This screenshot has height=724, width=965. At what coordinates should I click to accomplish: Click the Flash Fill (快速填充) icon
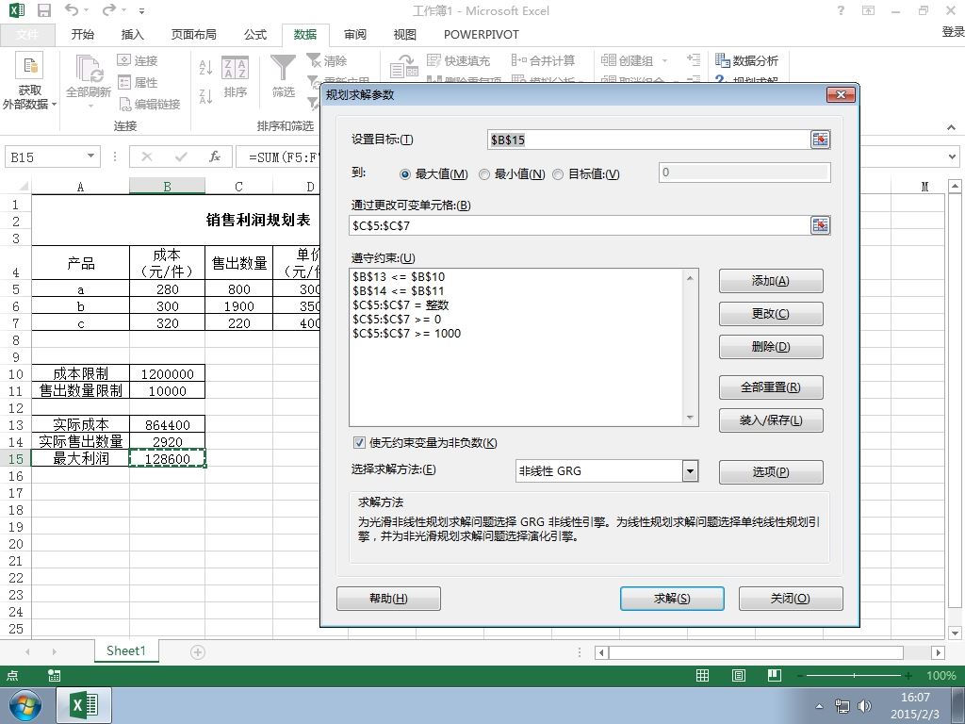point(433,59)
